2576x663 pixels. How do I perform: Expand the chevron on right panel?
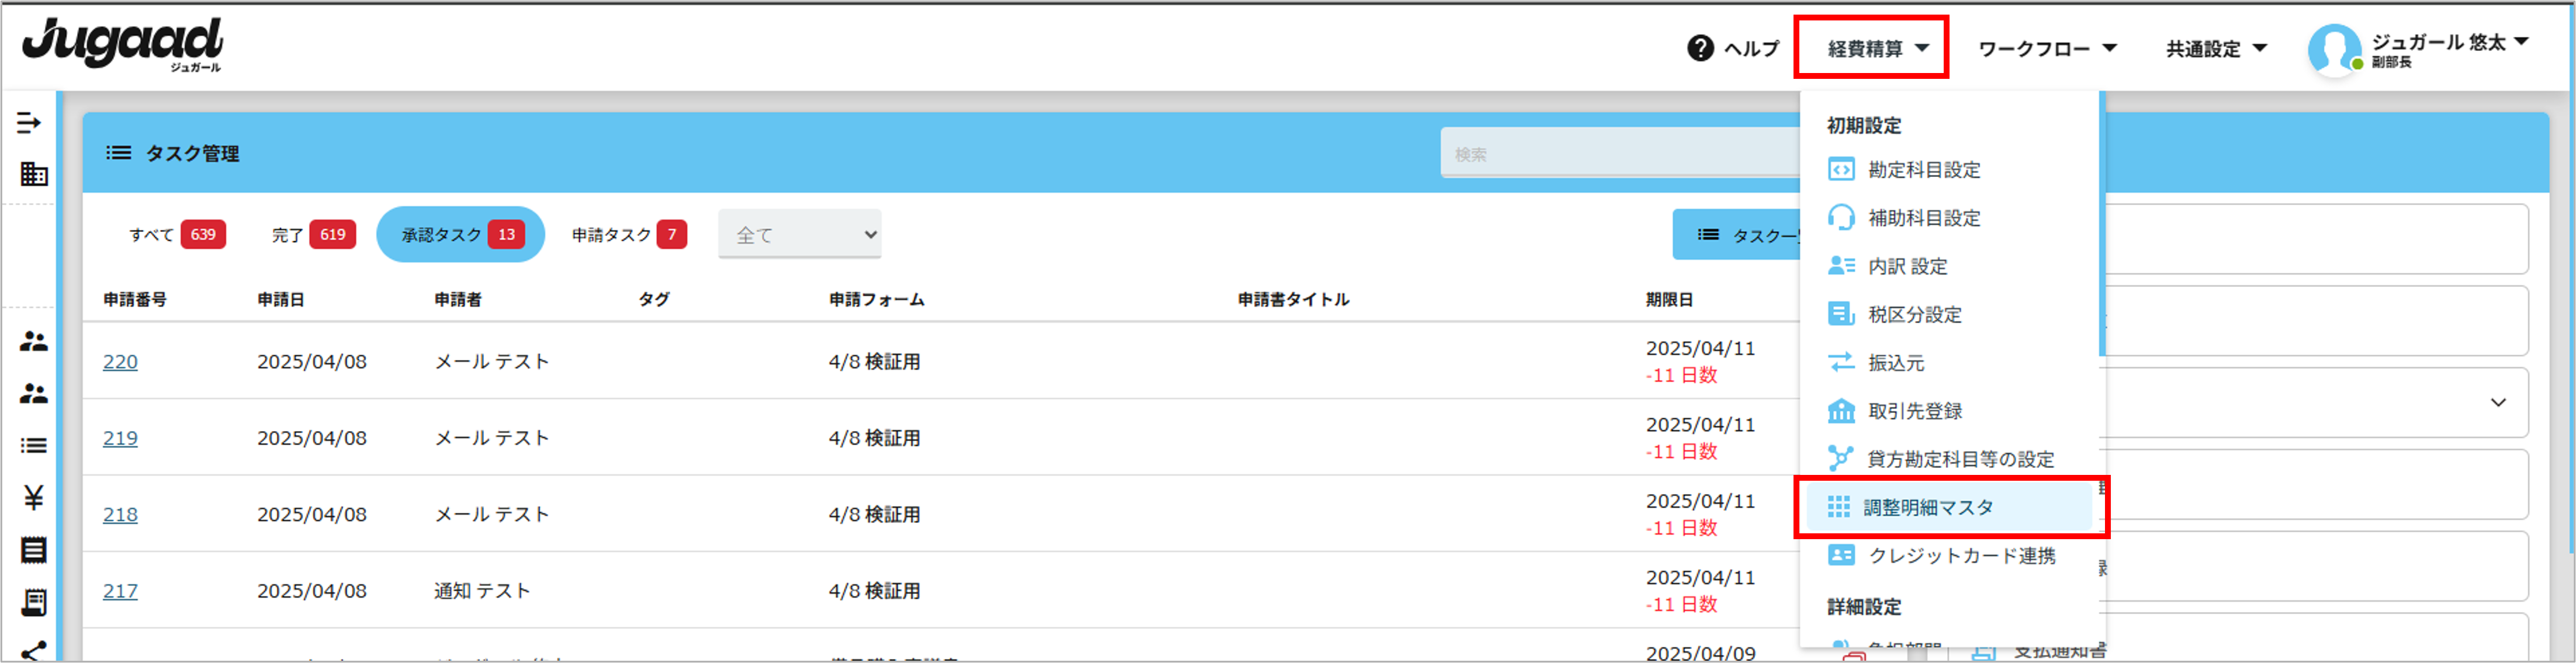point(2497,402)
